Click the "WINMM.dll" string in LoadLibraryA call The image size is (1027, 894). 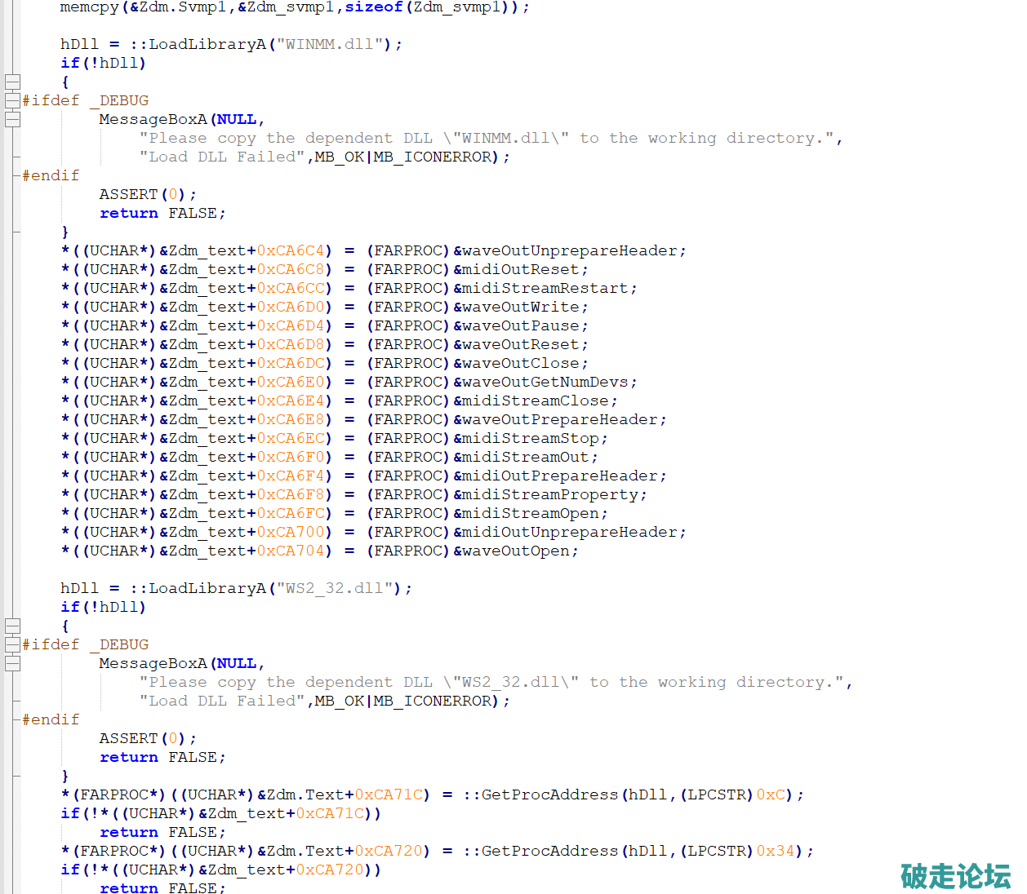[330, 45]
